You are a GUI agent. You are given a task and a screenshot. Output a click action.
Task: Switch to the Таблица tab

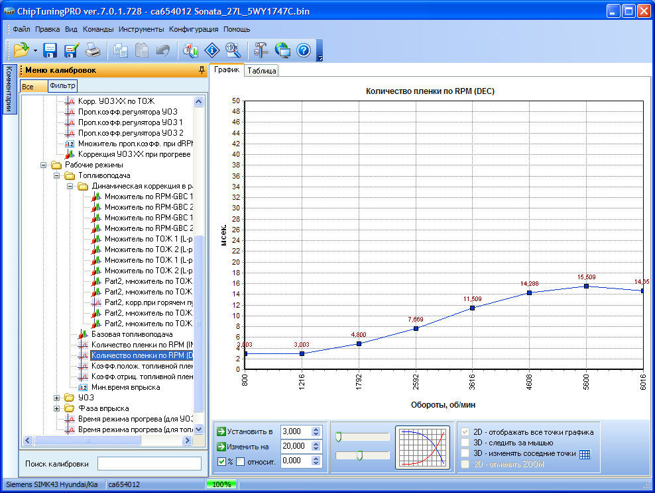[x=262, y=70]
